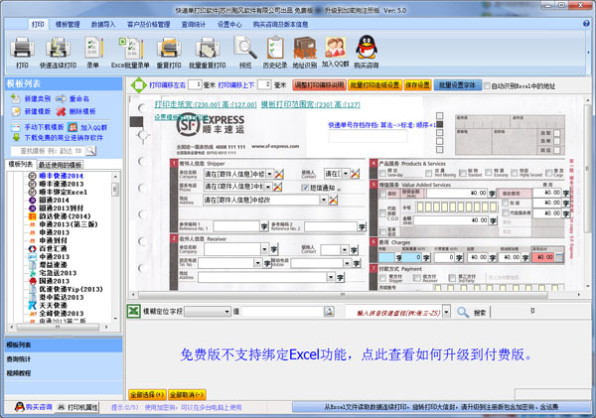Open the shipper Address dropdown

324,200
